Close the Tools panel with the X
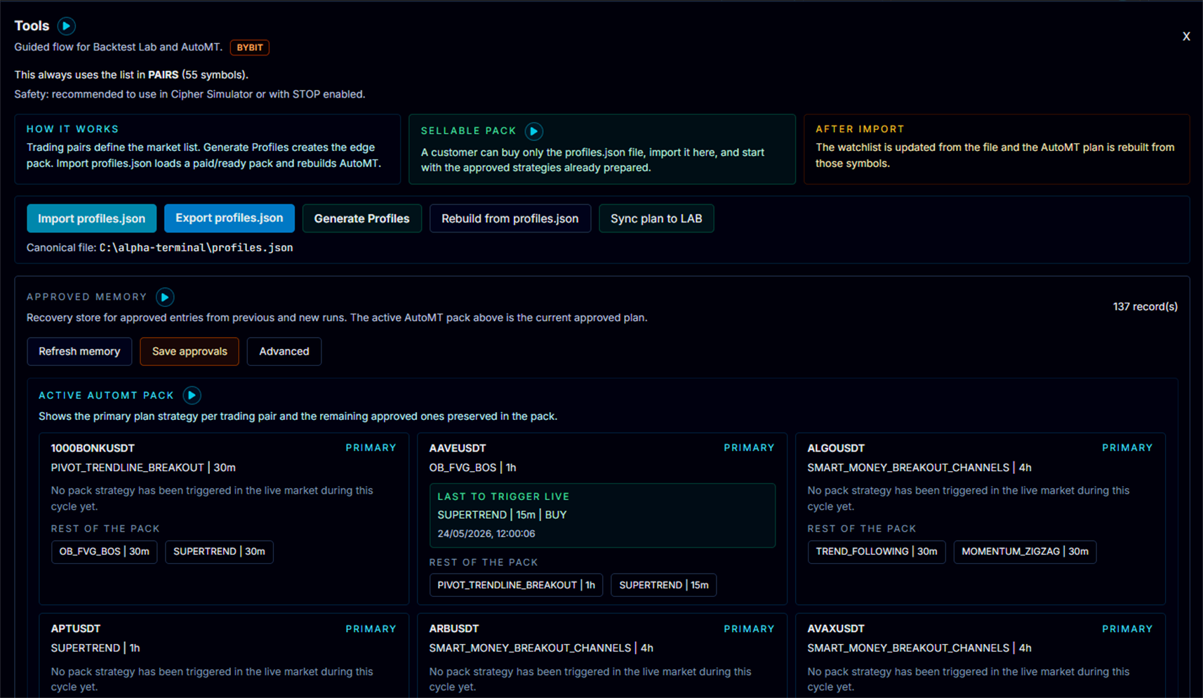 (x=1186, y=37)
